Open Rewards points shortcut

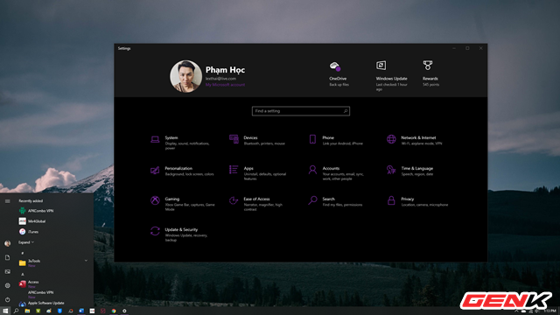coord(430,73)
